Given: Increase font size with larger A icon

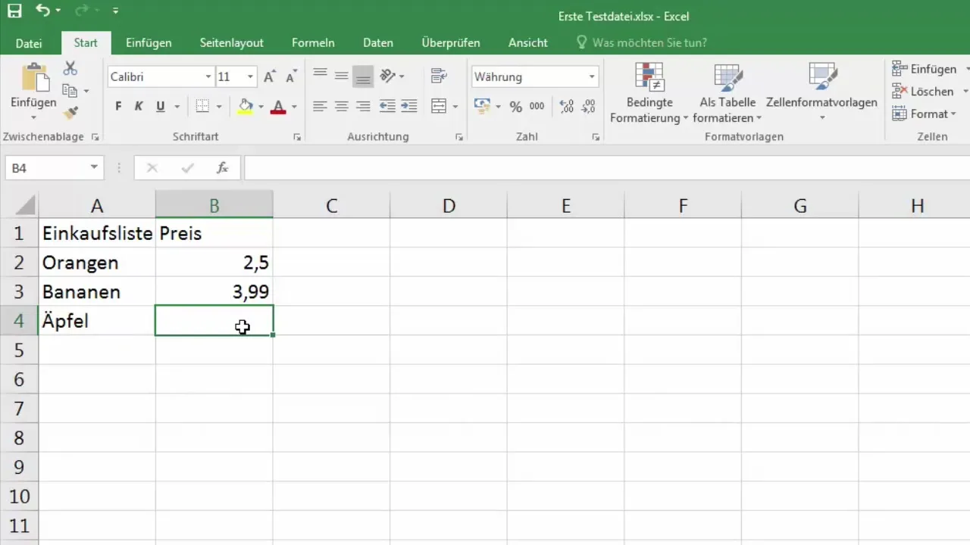Looking at the screenshot, I should click(x=269, y=76).
